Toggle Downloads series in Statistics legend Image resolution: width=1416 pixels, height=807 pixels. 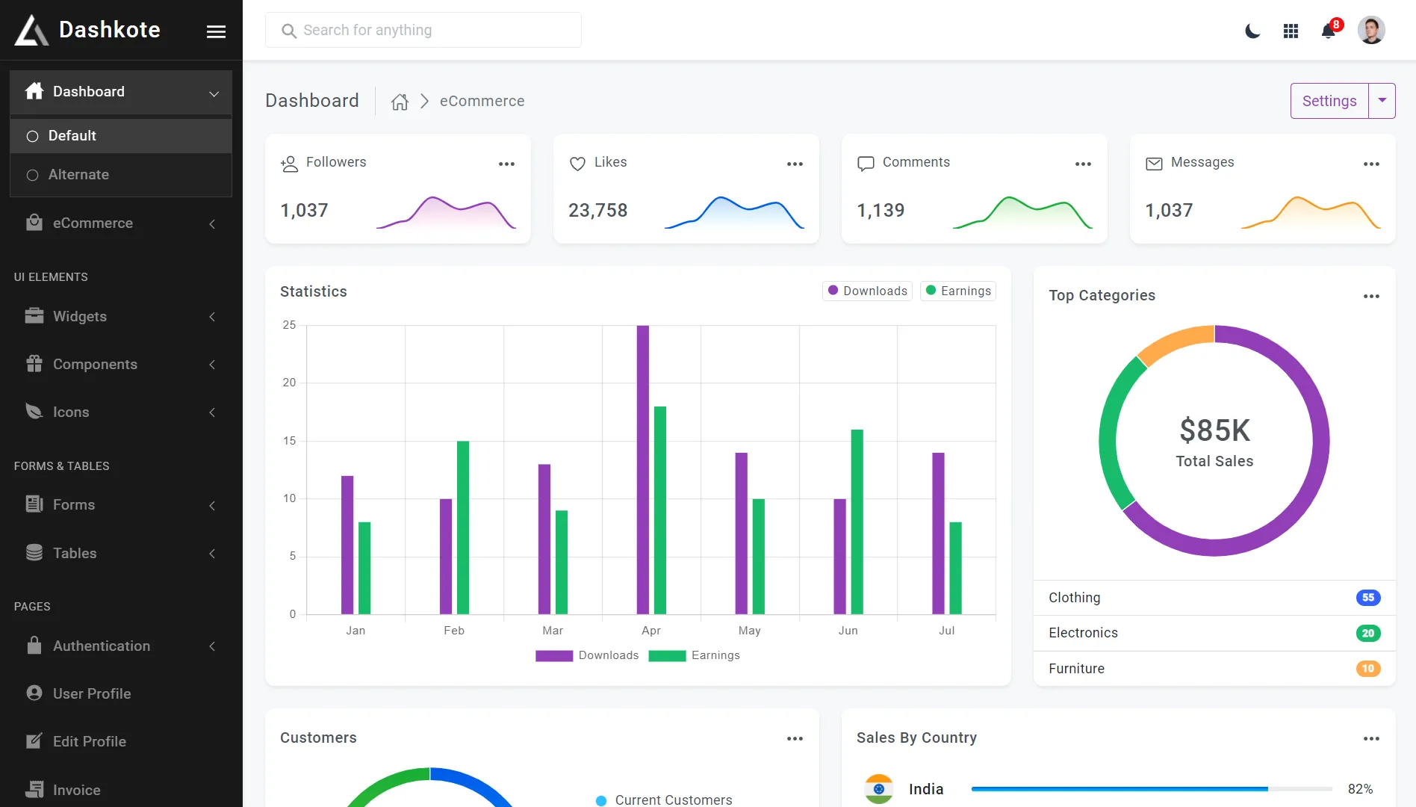point(867,291)
